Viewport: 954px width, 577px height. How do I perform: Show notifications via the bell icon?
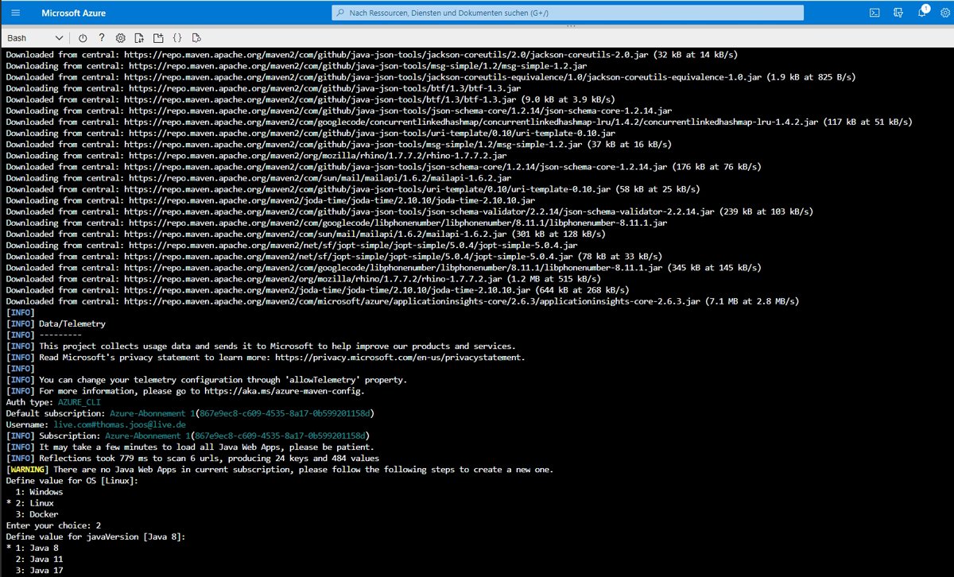click(922, 13)
